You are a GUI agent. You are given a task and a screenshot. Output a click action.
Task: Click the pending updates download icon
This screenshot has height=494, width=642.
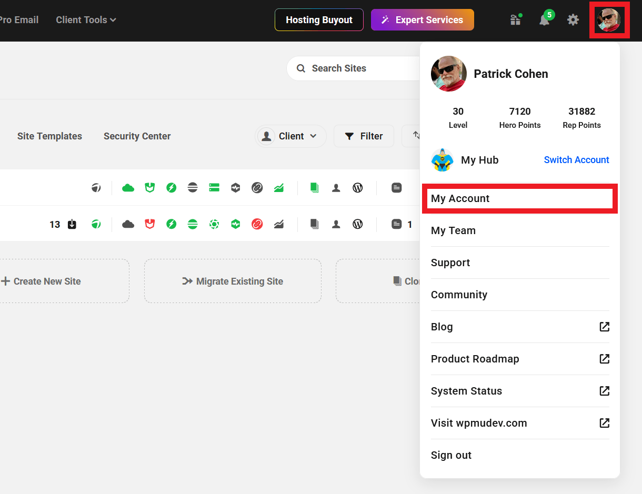[72, 224]
